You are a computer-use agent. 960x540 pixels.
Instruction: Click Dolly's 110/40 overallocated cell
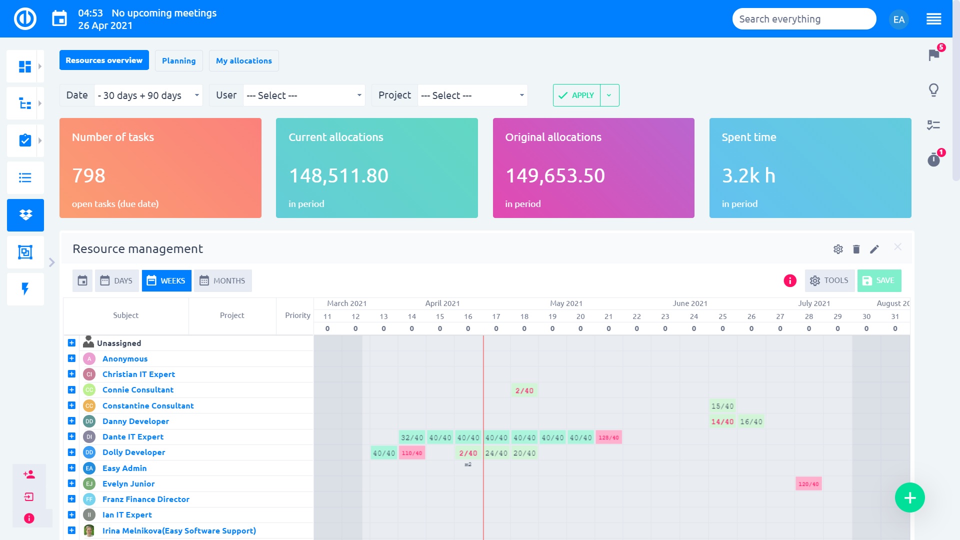[412, 453]
